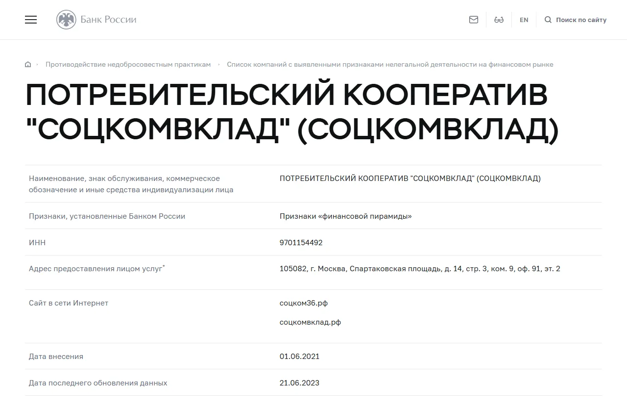Click the last update date 21.06.2023
The height and width of the screenshot is (410, 627).
(299, 383)
